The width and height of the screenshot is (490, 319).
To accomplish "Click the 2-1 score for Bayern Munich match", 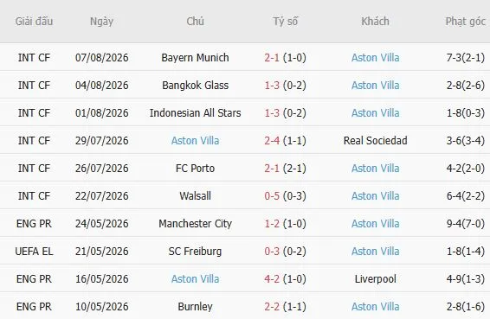I will tap(272, 58).
